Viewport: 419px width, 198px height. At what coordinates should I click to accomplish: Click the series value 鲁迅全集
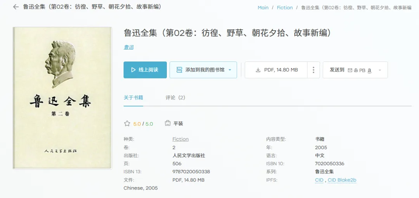tap(324, 172)
